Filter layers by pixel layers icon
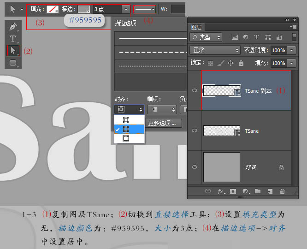This screenshot has width=307, height=249. tap(235, 37)
